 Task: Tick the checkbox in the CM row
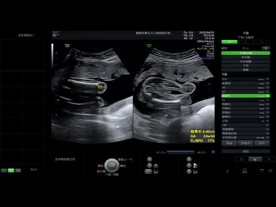[x=268, y=125]
